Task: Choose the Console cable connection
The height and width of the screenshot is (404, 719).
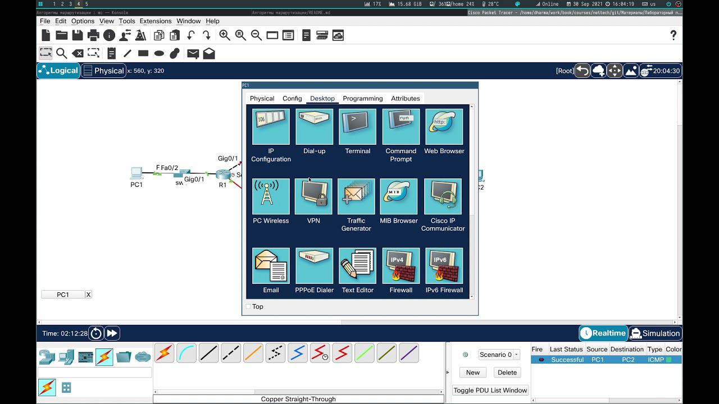Action: tap(186, 353)
